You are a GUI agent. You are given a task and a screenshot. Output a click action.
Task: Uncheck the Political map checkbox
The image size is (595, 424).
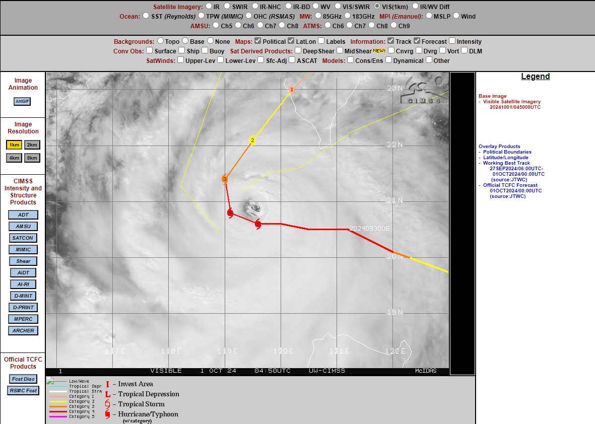point(257,41)
